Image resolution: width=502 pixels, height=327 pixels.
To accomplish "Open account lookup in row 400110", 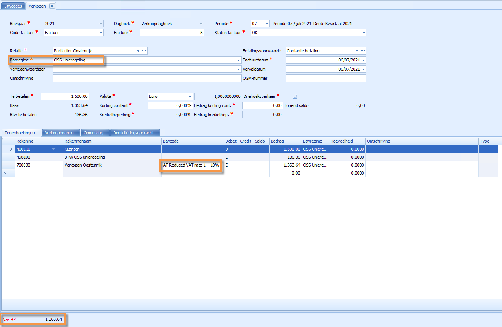I will [x=59, y=149].
